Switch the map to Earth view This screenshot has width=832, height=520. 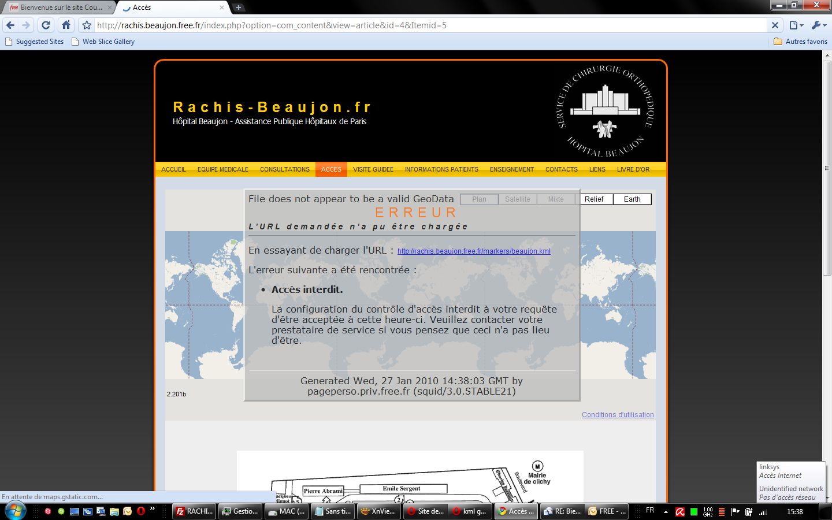coord(632,199)
